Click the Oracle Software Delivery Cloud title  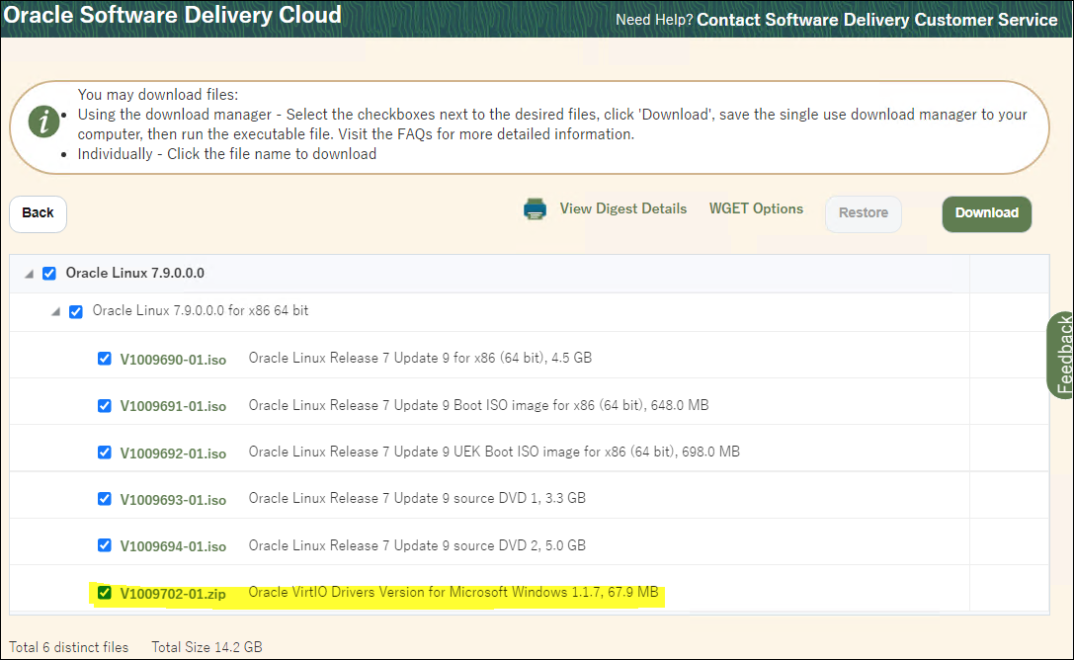coord(173,15)
